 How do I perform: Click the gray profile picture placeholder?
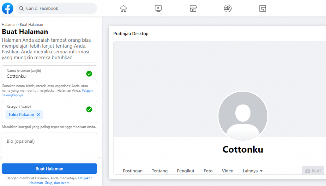click(x=243, y=116)
